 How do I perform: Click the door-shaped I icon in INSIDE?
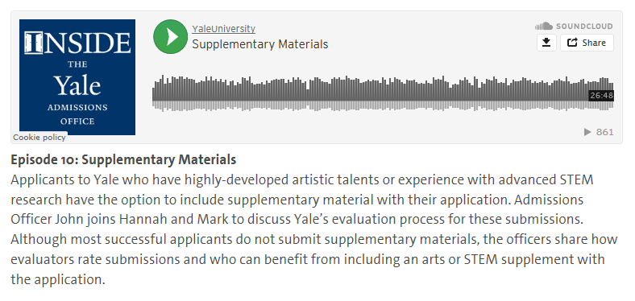(33, 43)
